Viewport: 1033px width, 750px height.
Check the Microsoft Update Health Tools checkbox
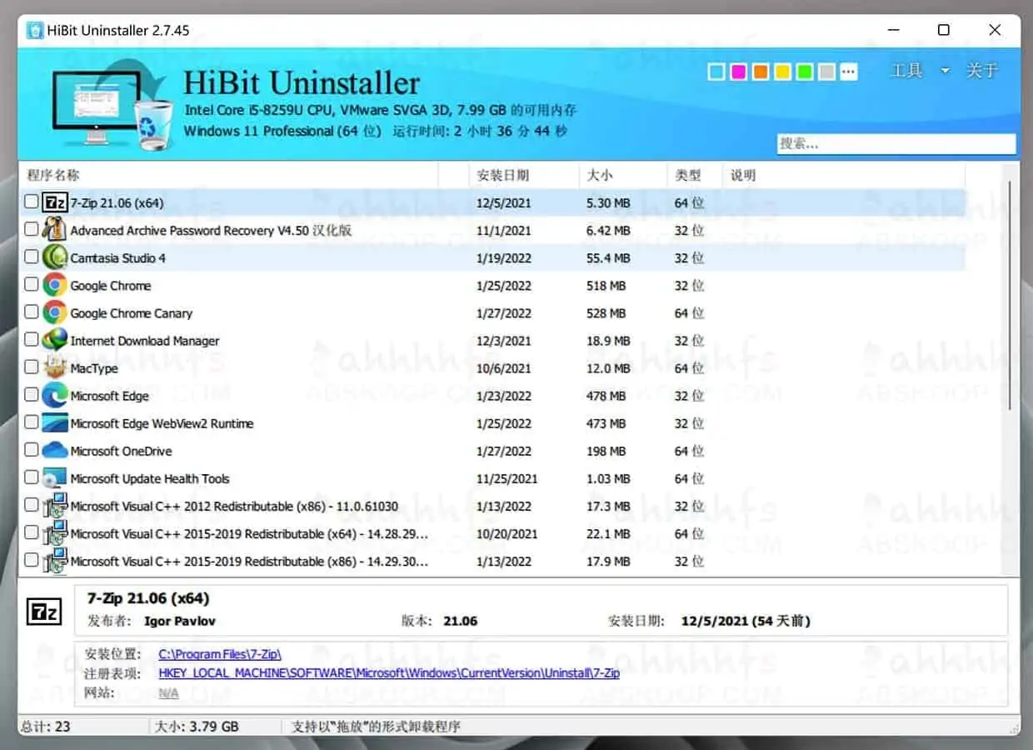click(31, 478)
